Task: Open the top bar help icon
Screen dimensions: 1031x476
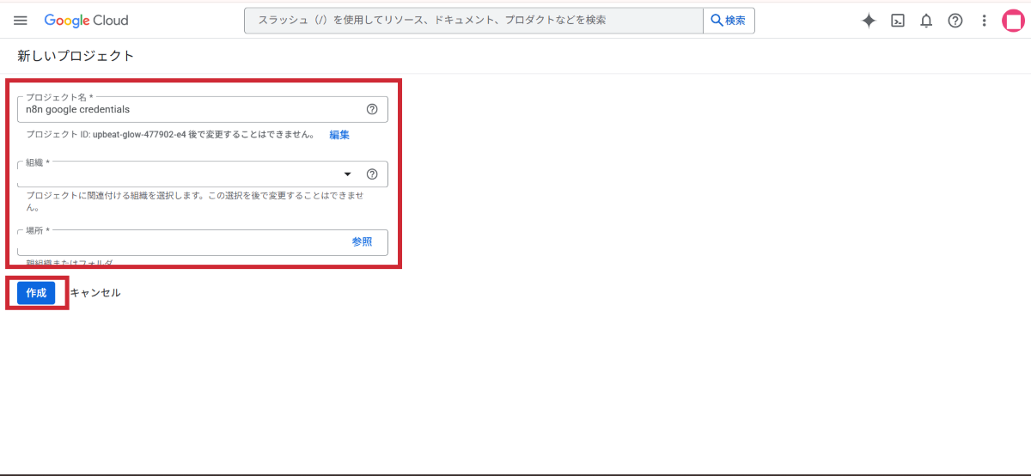Action: [x=955, y=21]
